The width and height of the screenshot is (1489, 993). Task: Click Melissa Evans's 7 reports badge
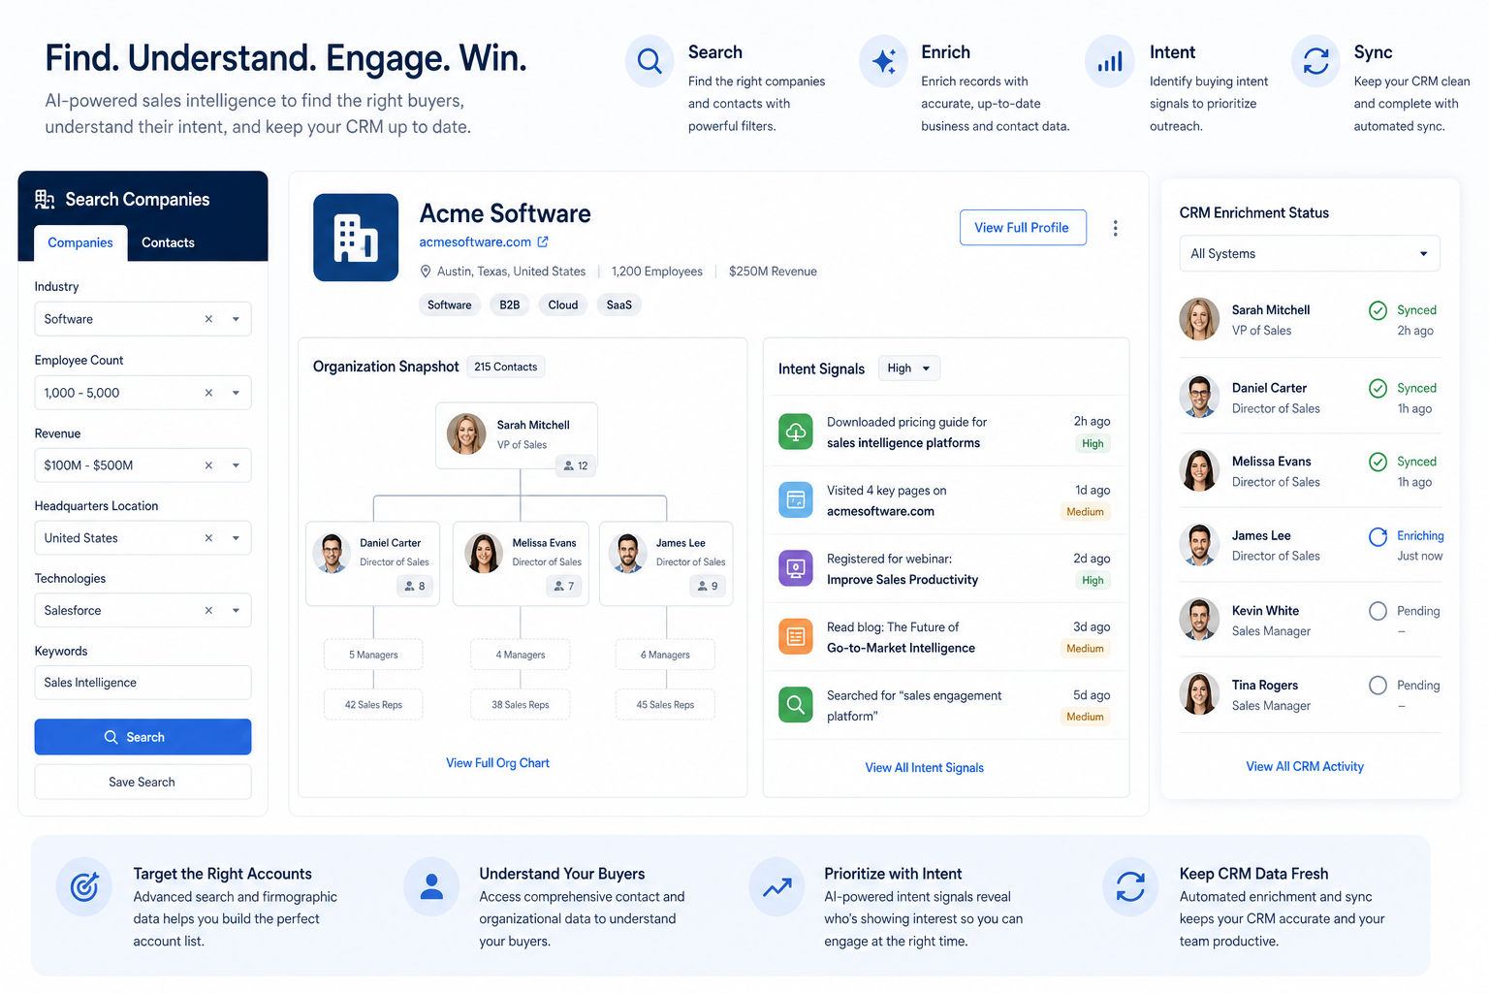[564, 587]
